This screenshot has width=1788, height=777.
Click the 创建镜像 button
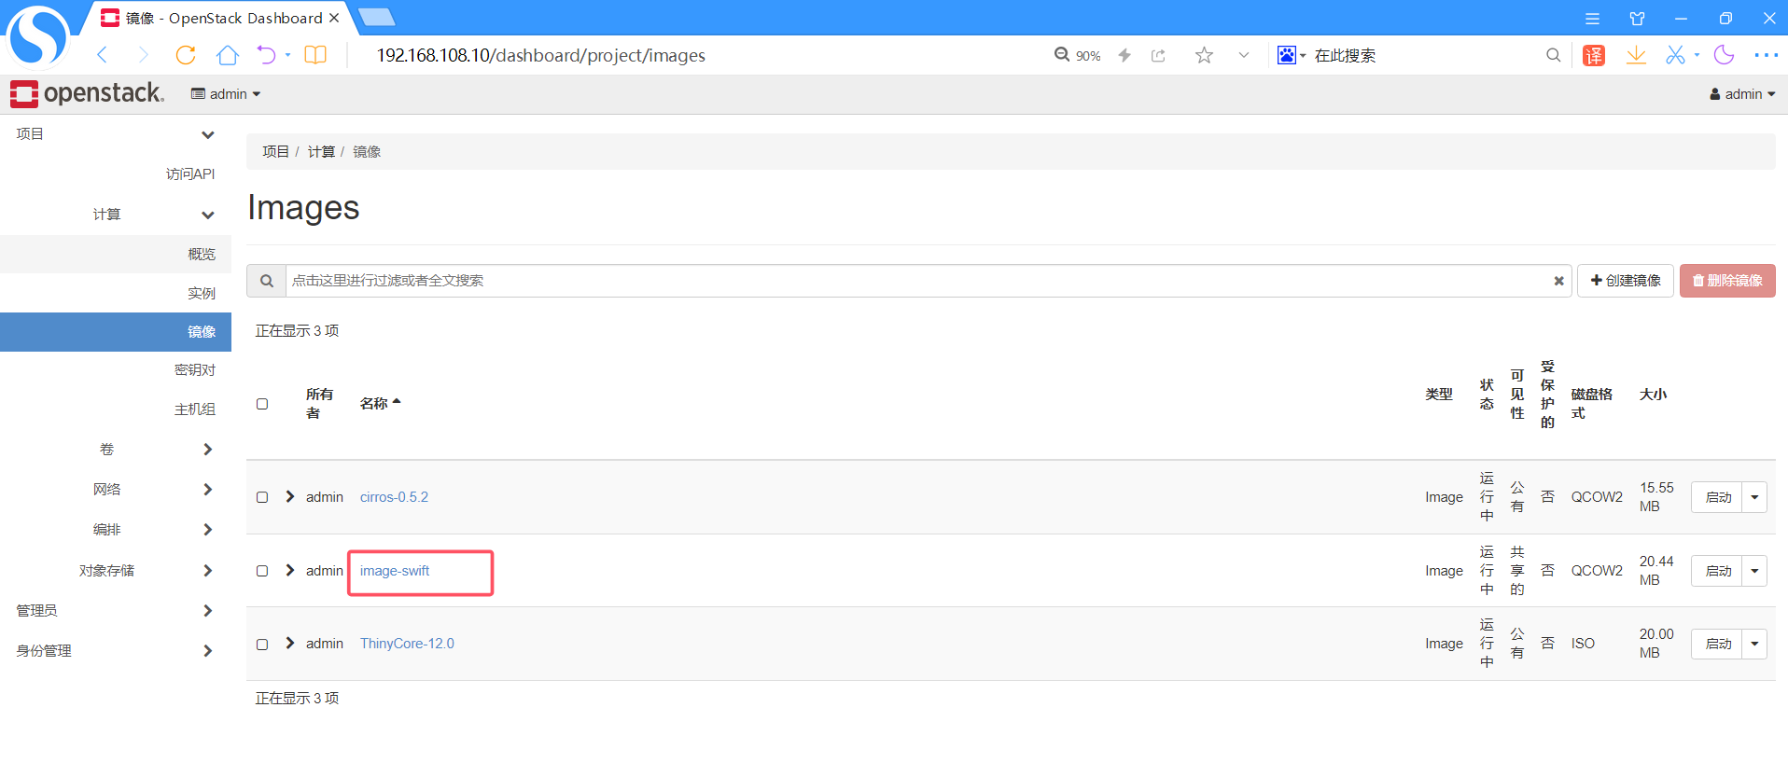1625,281
